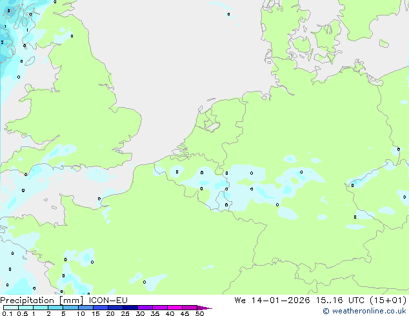Click the '50' legend scale label
The height and width of the screenshot is (316, 409).
pos(199,313)
